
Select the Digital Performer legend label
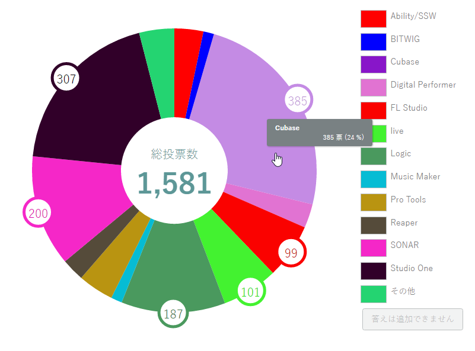coord(423,85)
